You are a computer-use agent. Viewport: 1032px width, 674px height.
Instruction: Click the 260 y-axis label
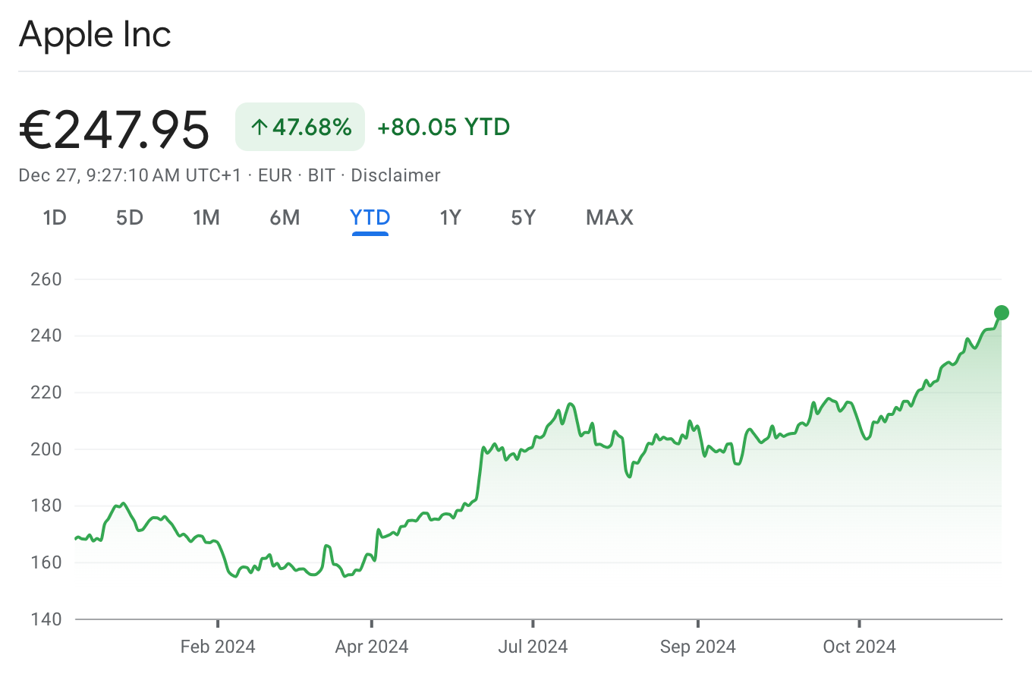coord(46,279)
